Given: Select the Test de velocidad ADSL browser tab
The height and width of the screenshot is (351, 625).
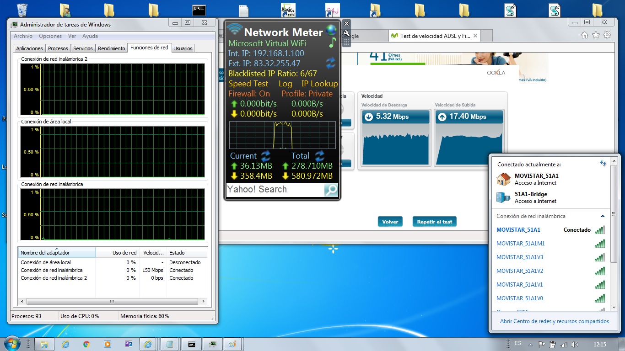Looking at the screenshot, I should [434, 36].
